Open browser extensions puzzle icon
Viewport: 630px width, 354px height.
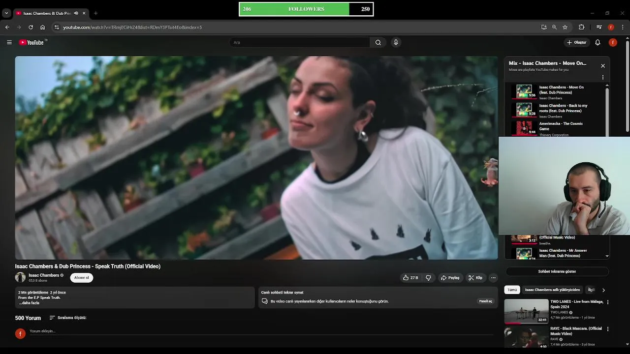click(x=582, y=27)
